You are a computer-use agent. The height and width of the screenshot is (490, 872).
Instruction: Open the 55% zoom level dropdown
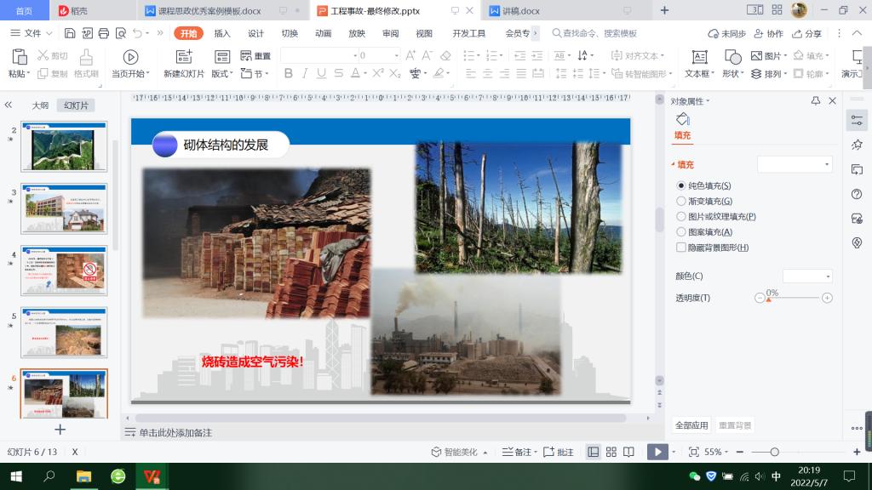point(720,453)
